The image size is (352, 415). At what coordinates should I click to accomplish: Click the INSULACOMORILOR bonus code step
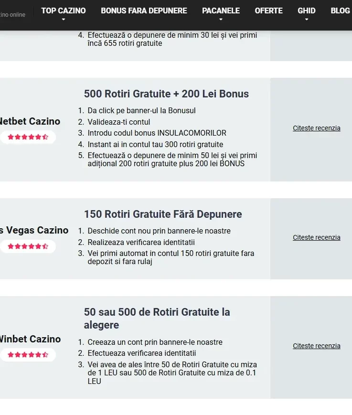[157, 133]
